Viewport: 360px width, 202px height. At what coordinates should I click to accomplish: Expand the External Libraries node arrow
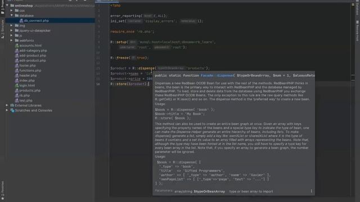[7, 105]
